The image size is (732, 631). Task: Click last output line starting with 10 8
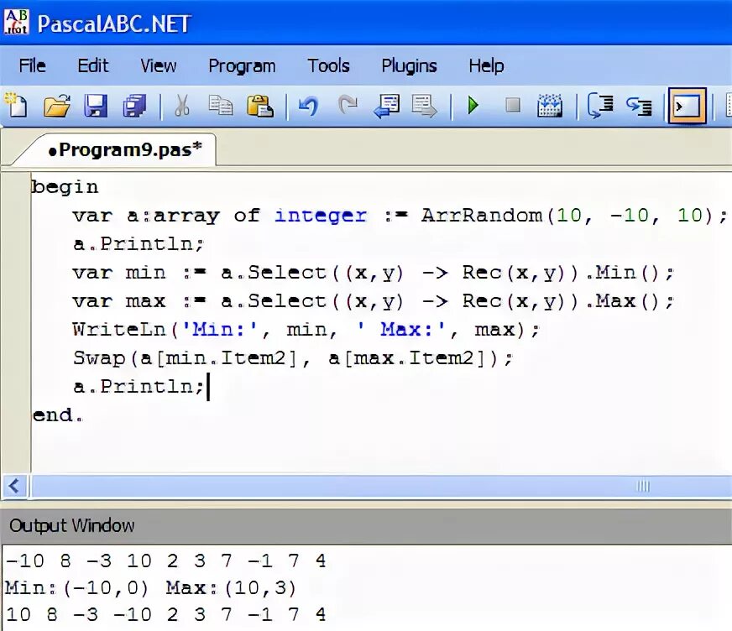pos(165,614)
